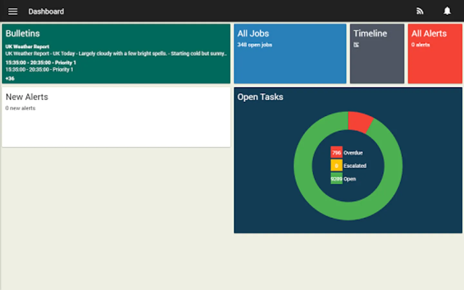Click the yellow 0 Escalated legend swatch
This screenshot has width=464, height=290.
point(336,166)
